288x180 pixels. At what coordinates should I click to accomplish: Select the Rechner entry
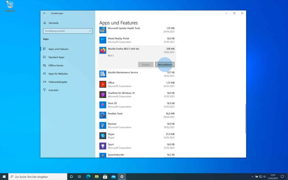click(137, 126)
